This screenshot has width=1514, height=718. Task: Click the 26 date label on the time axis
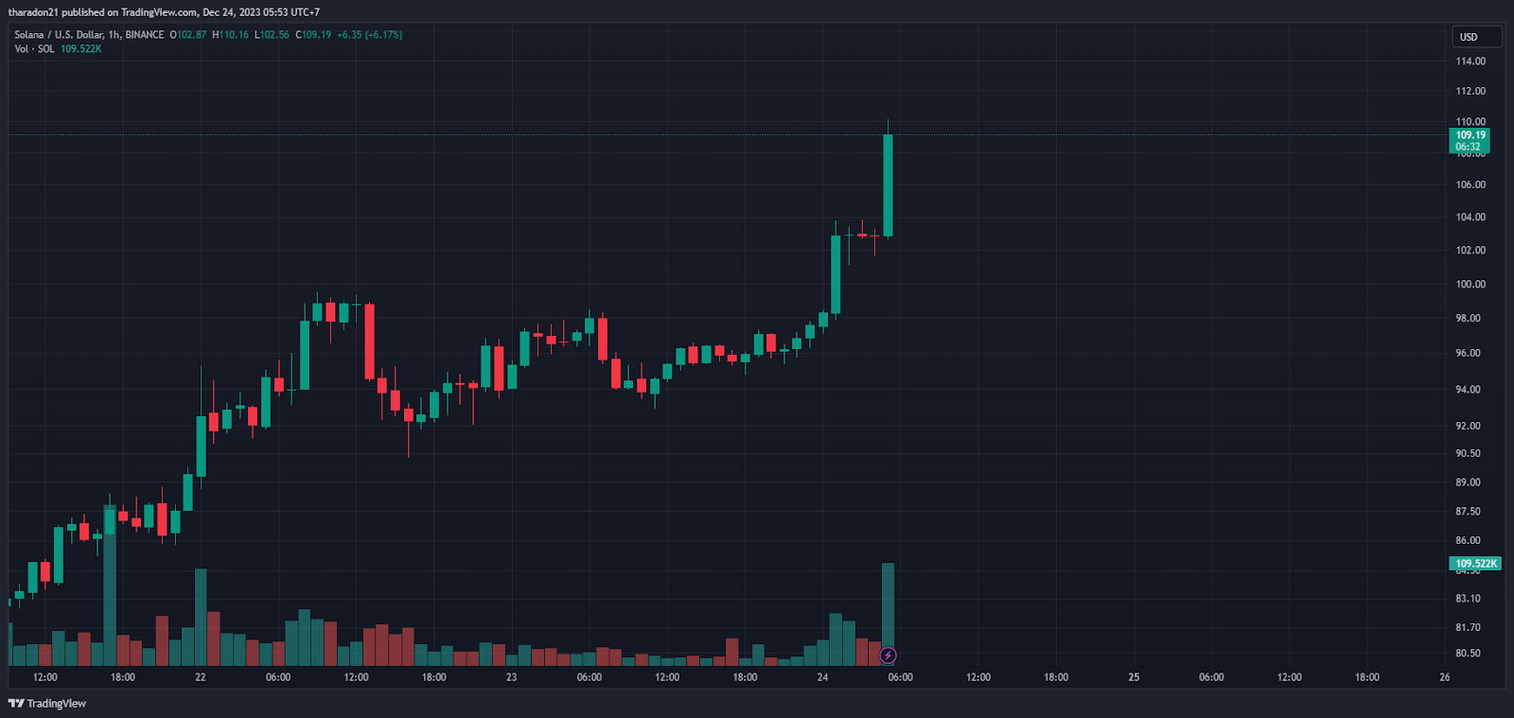pos(1444,677)
